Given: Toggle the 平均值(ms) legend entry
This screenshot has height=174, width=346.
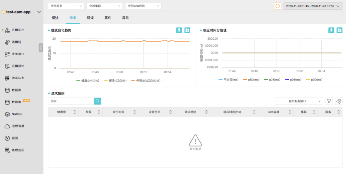Looking at the screenshot, I should pos(229,80).
